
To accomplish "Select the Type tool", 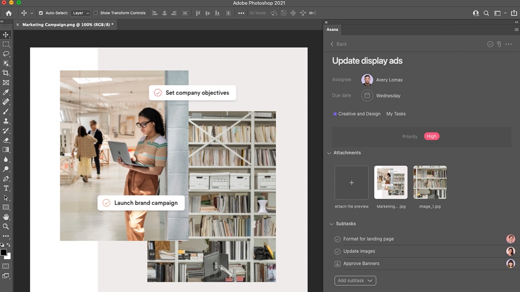I will [6, 188].
